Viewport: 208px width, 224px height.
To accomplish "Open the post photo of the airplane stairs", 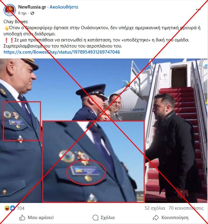I will (x=104, y=130).
